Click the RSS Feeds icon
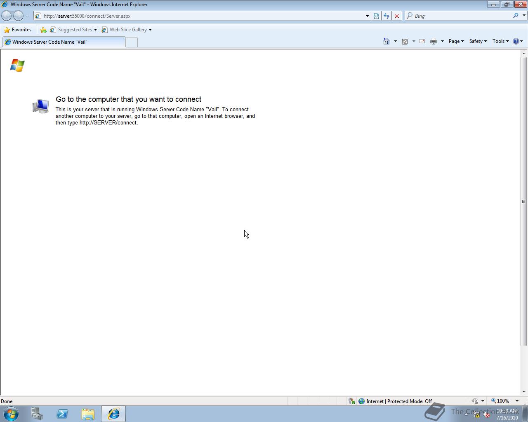This screenshot has height=422, width=528. (x=405, y=41)
